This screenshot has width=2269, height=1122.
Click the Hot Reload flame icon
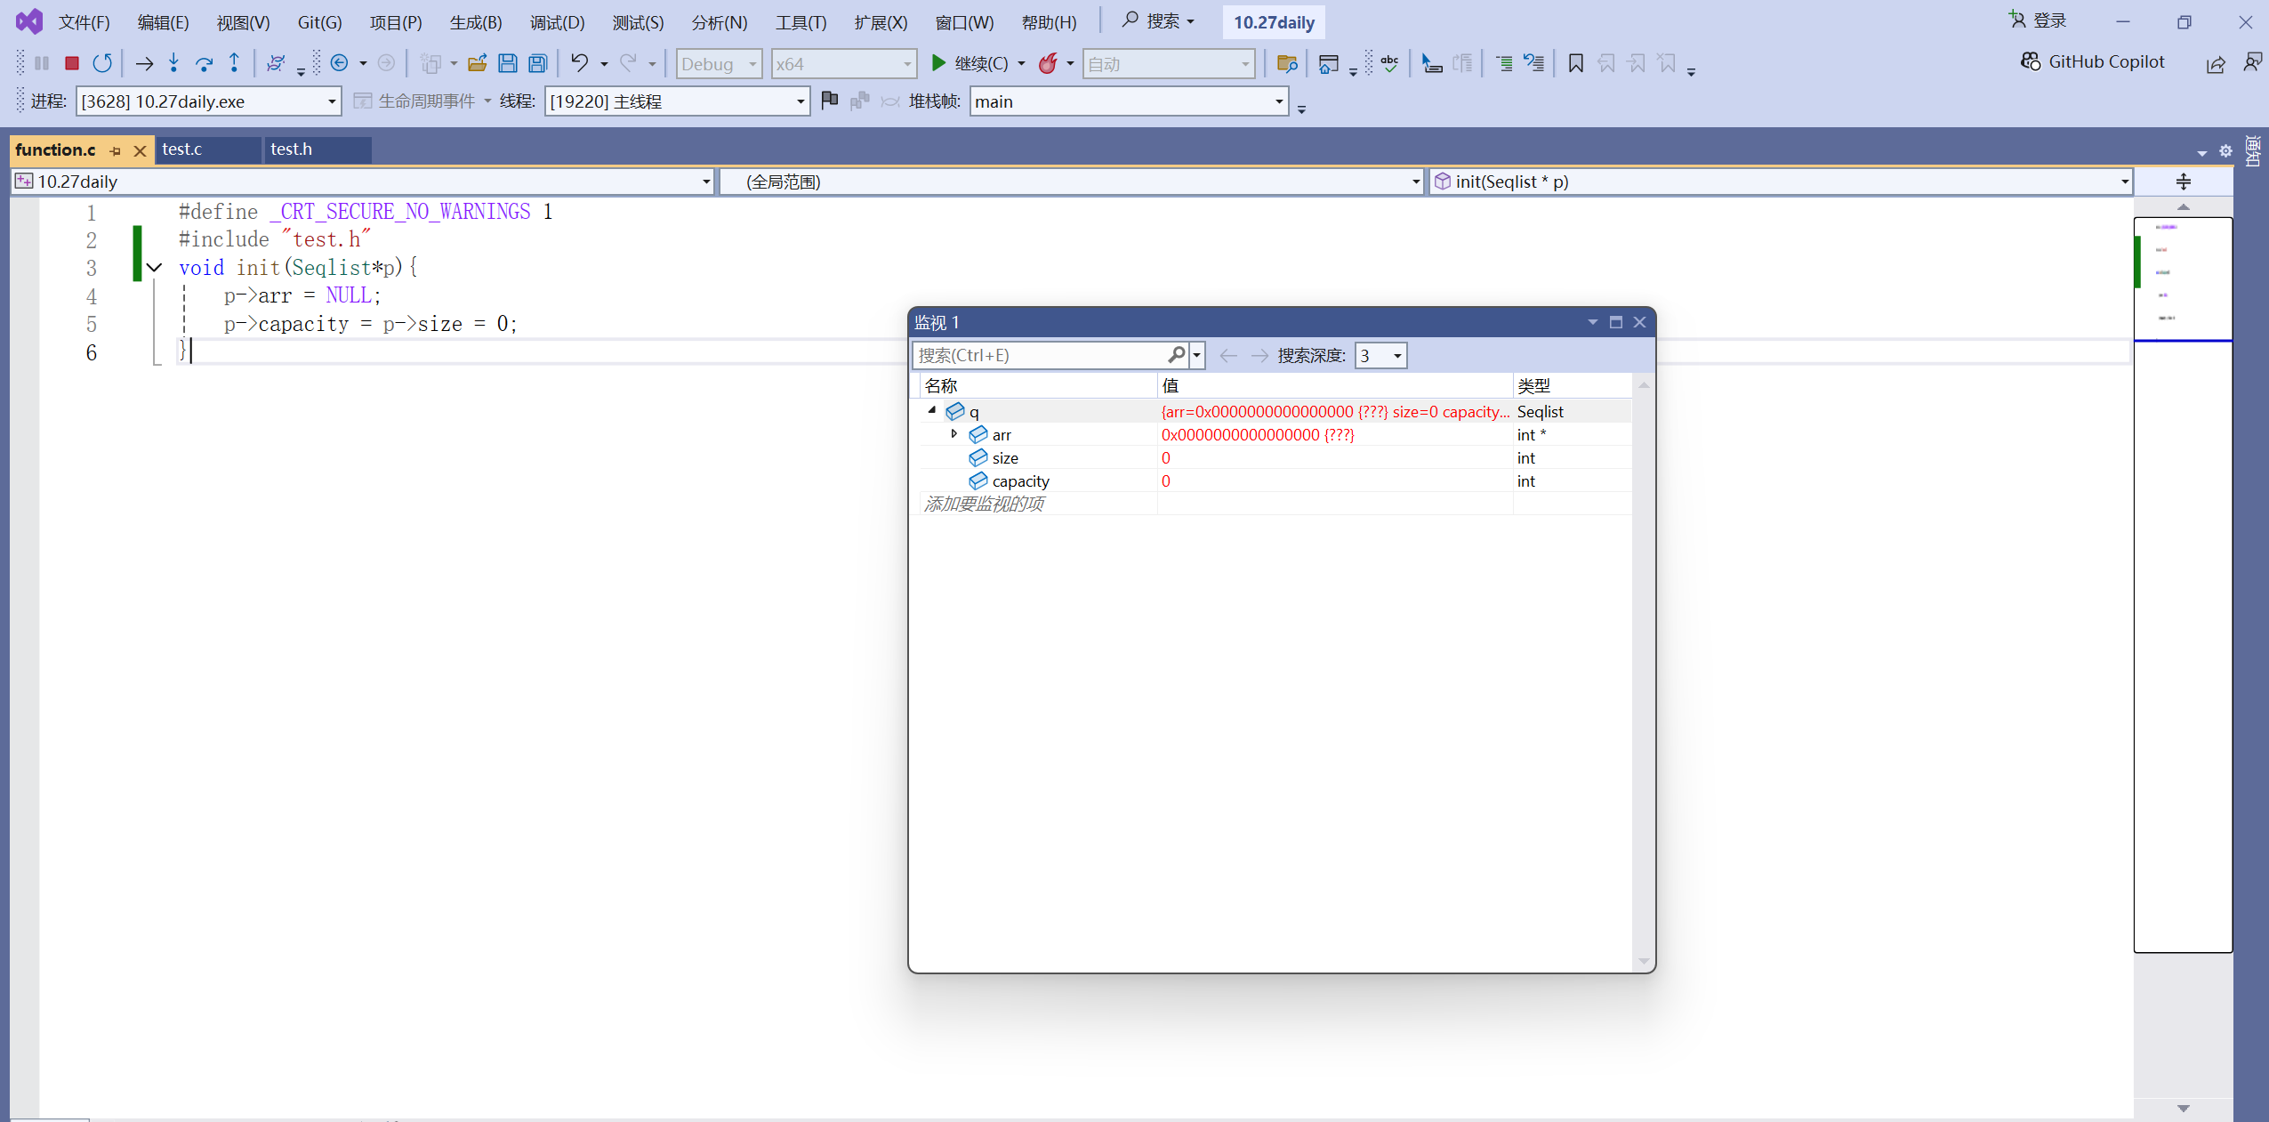[x=1049, y=63]
